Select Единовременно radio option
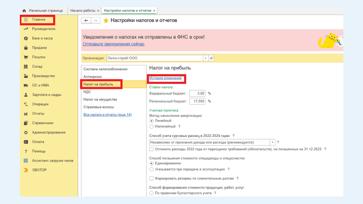Viewport: 363px width, 204px height. [152, 163]
